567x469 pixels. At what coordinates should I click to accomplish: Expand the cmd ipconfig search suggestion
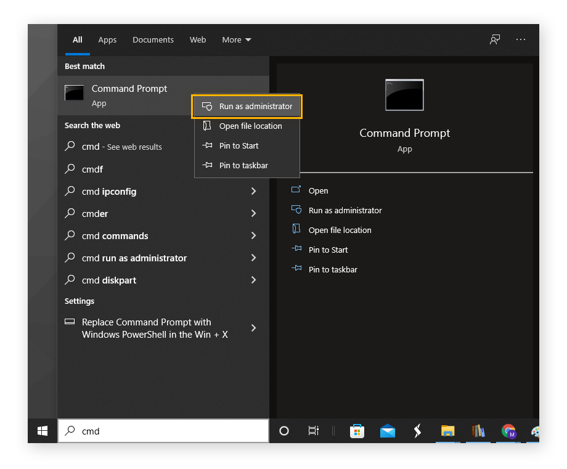click(253, 191)
